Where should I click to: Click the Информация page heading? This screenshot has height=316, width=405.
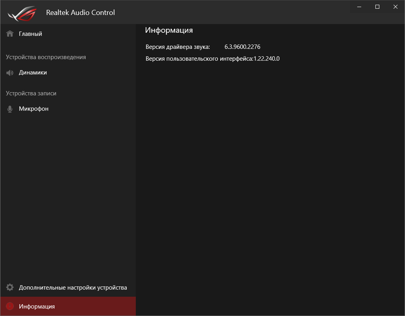point(169,30)
